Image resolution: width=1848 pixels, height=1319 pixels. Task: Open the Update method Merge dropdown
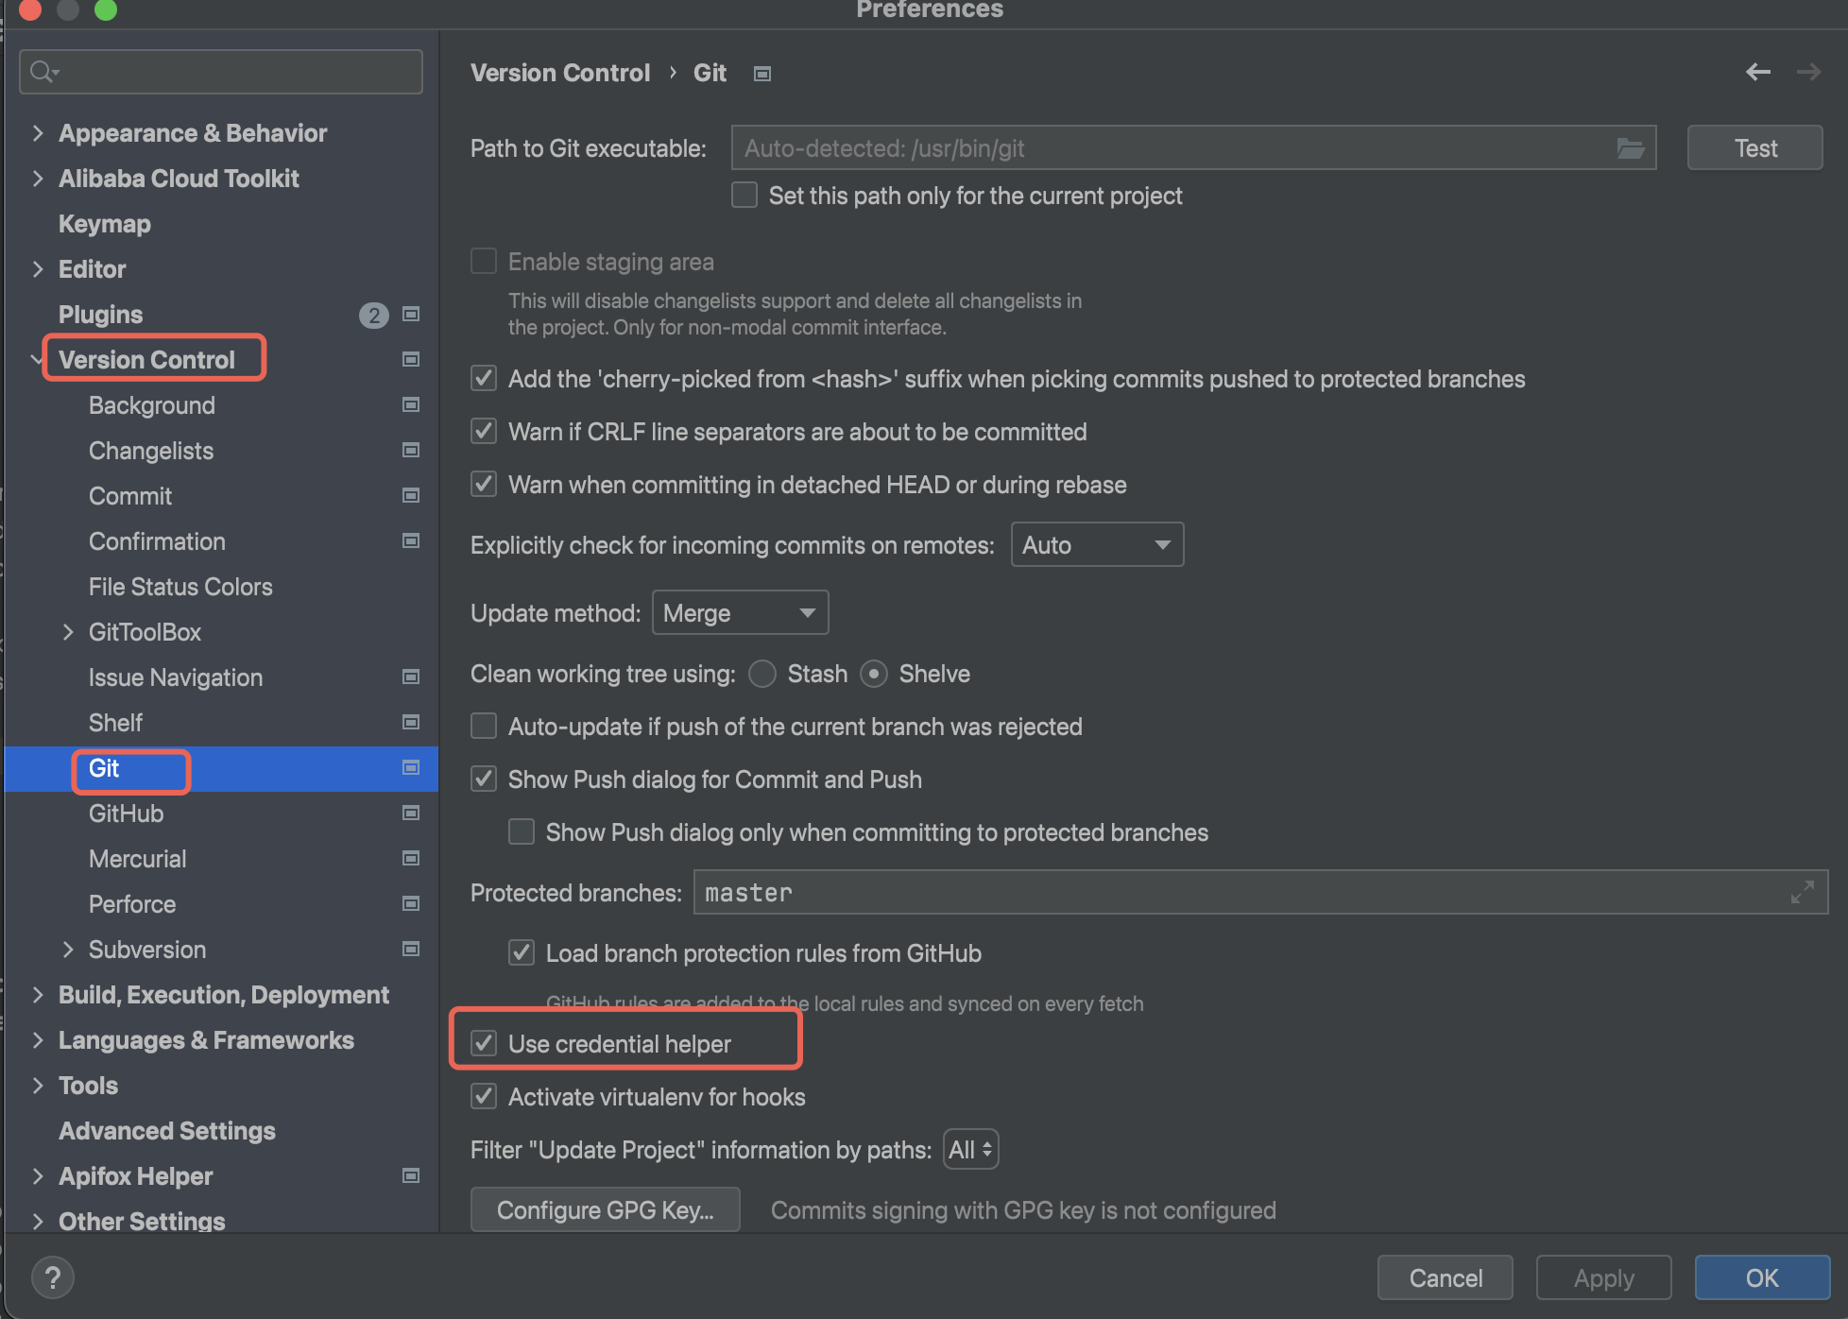(740, 613)
